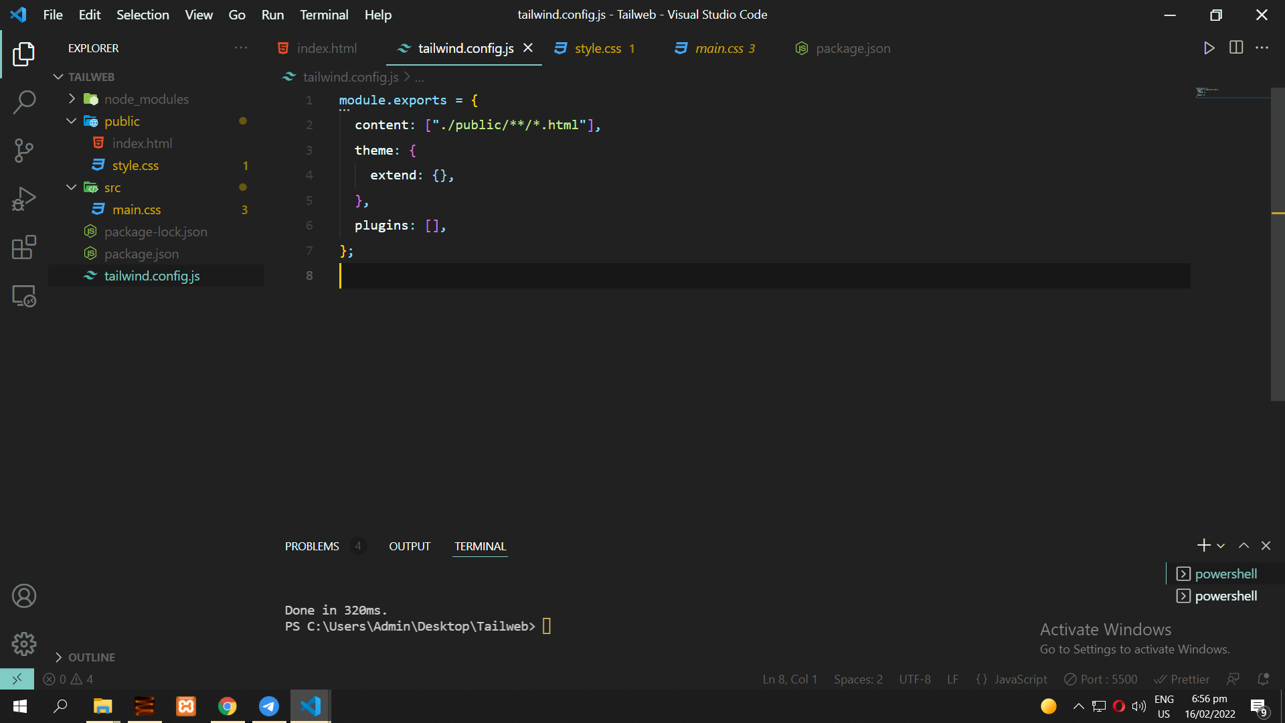Create a new terminal with the plus icon
The height and width of the screenshot is (723, 1285).
pos(1204,545)
